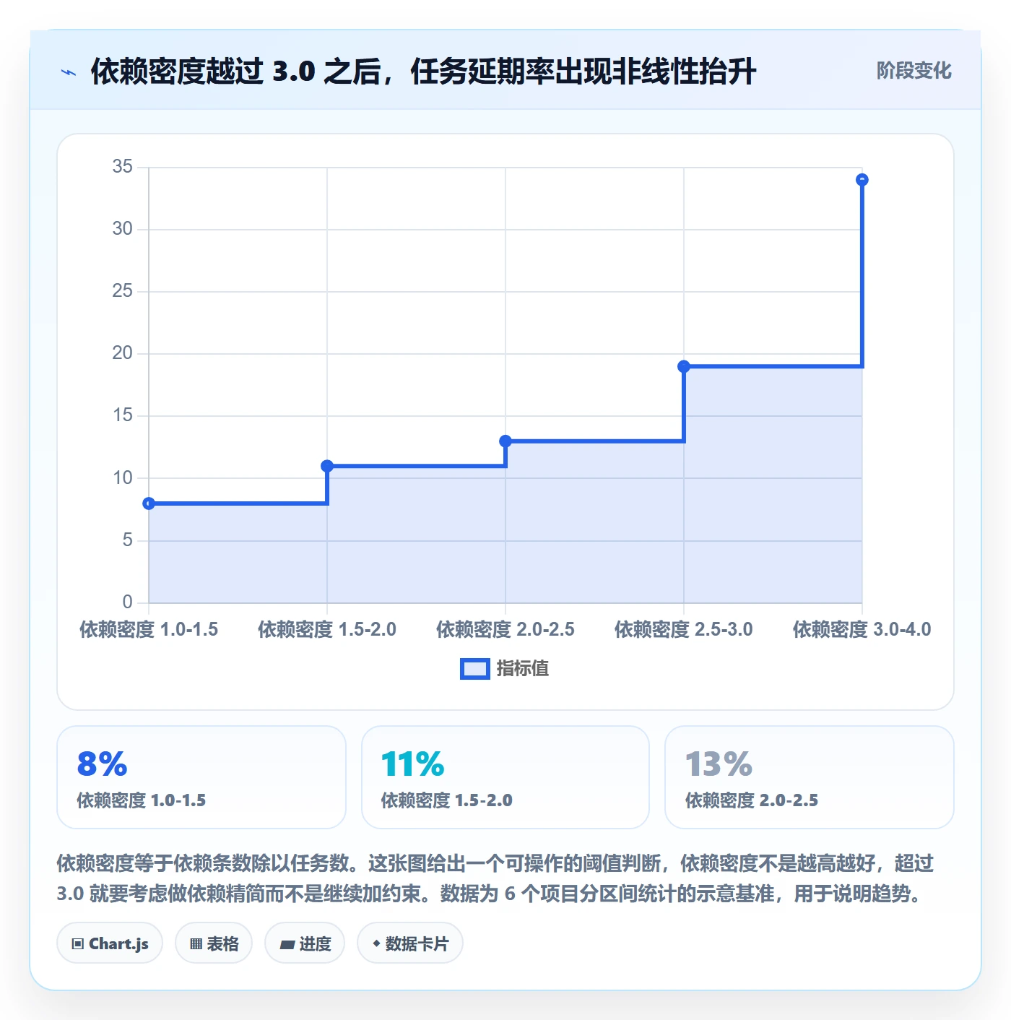Click the 表格 tag chip
The image size is (1011, 1020).
(214, 943)
